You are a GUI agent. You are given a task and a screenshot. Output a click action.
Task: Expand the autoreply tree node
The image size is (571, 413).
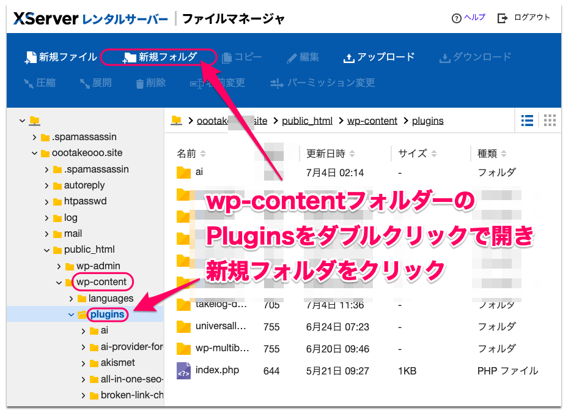(46, 186)
